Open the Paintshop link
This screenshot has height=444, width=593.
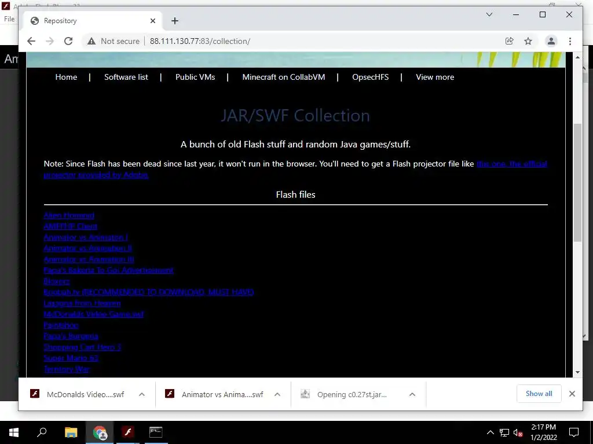point(61,325)
